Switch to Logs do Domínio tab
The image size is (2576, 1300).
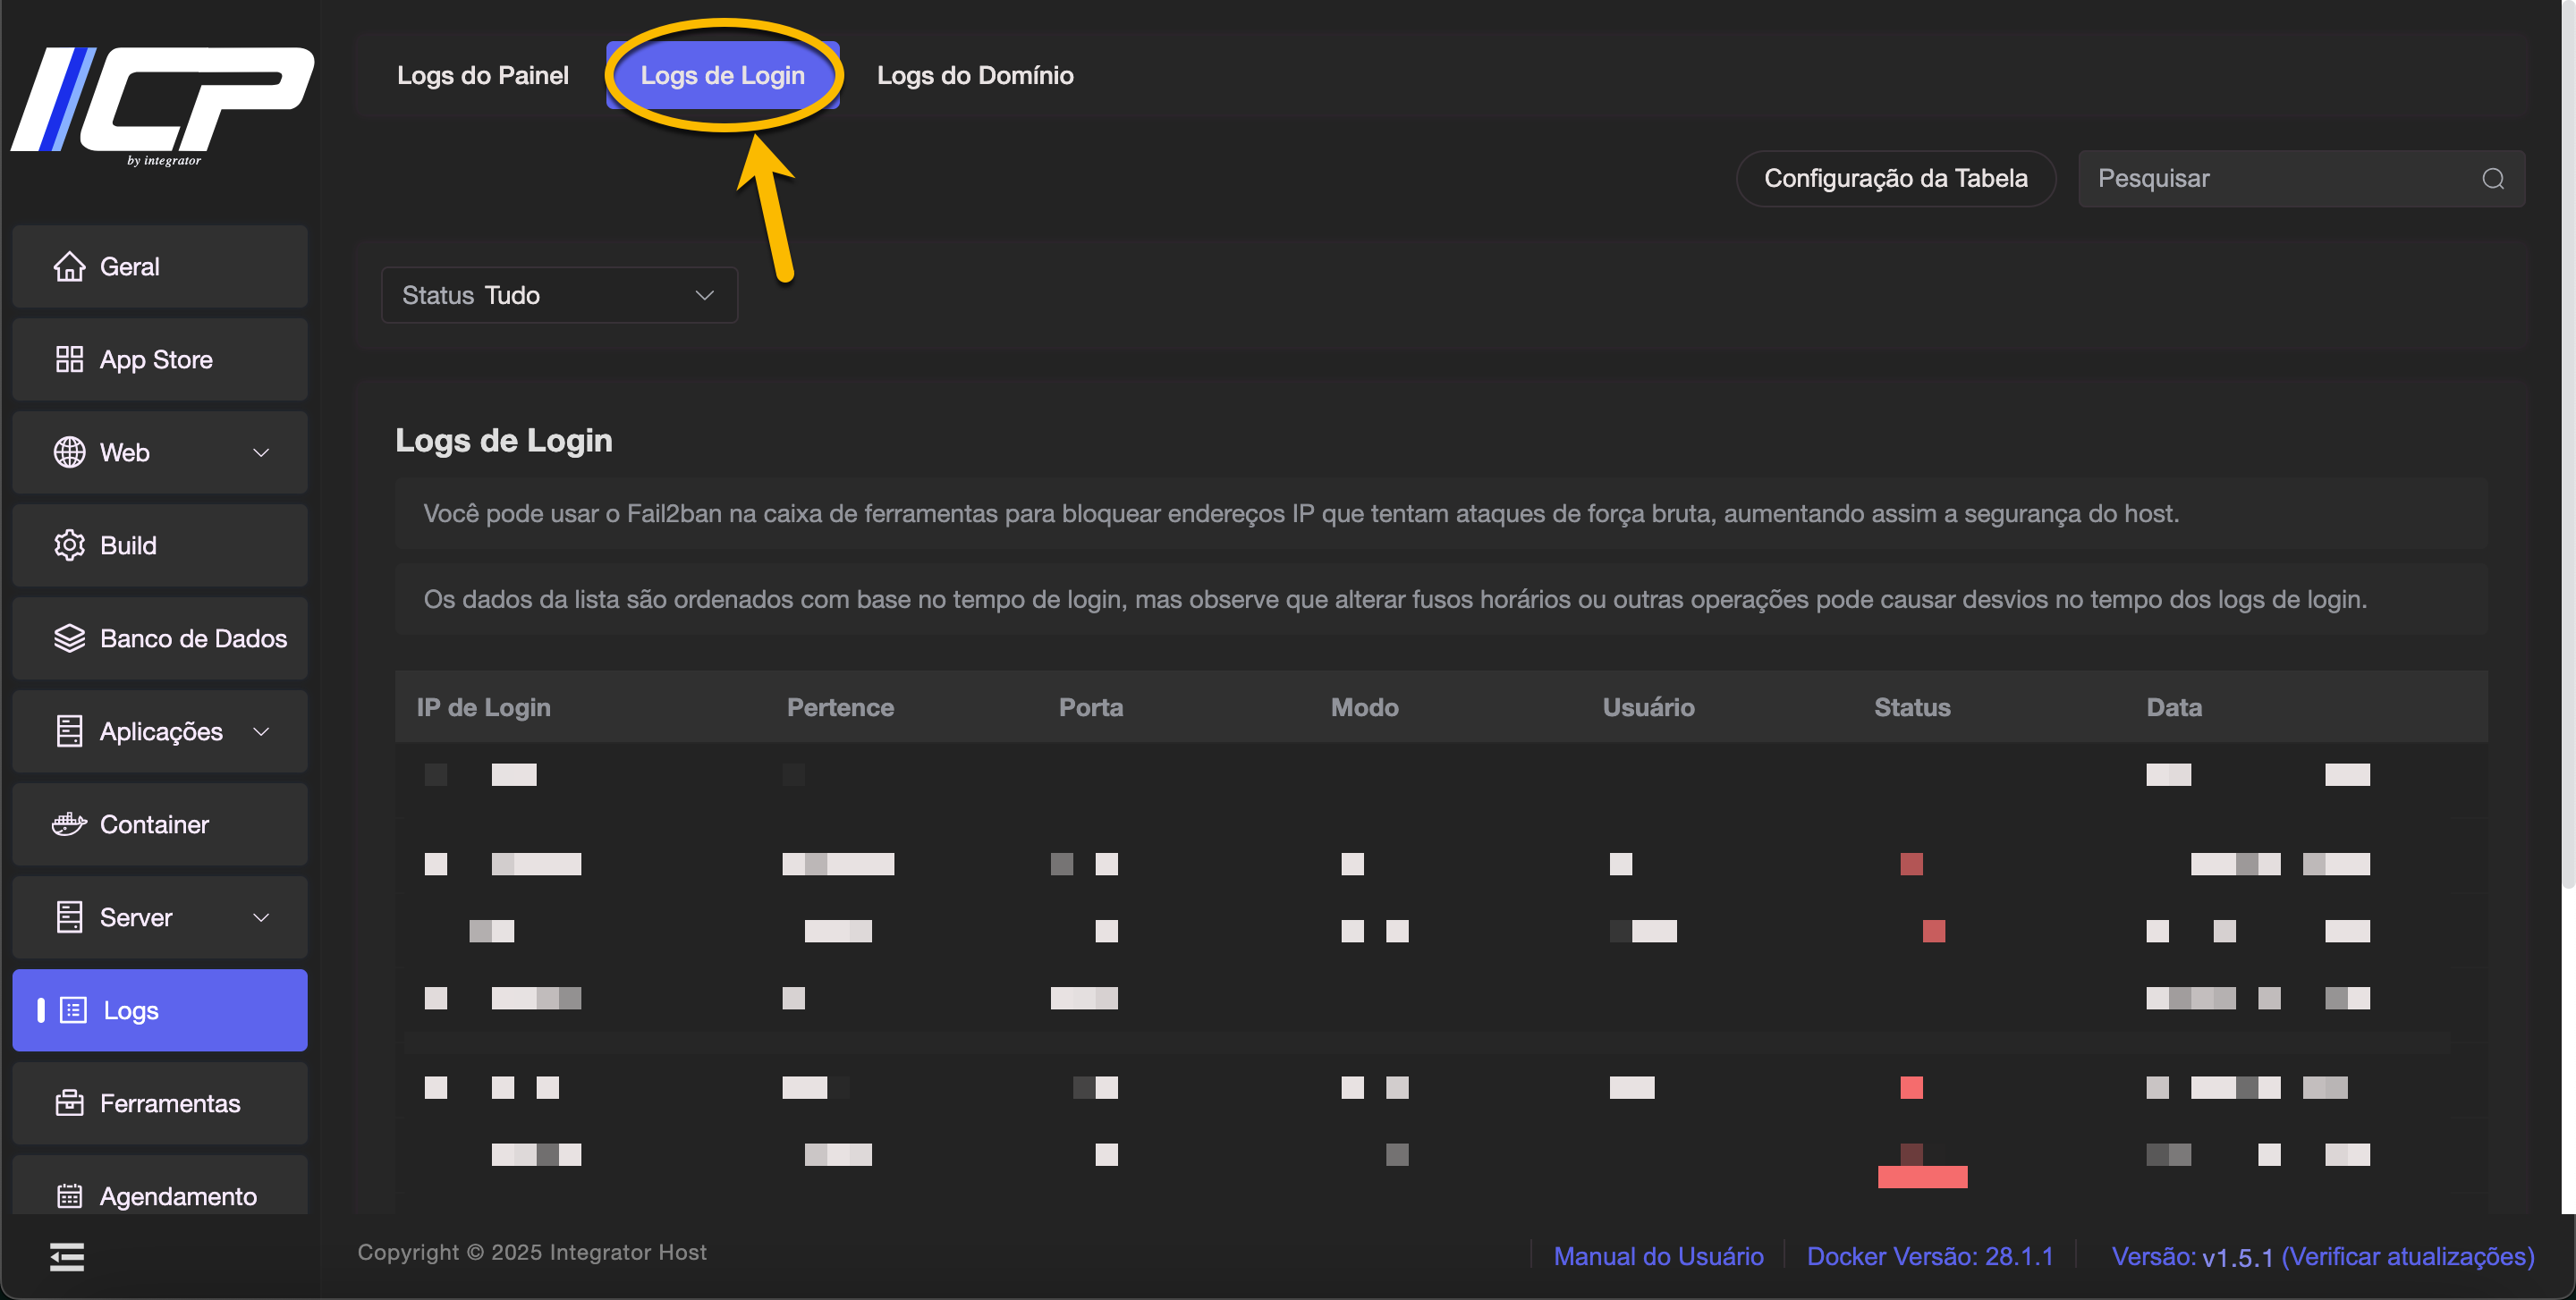[974, 76]
